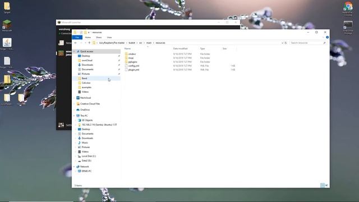Viewport: 359px width, 202px height.
Task: Open recent locations dropdown arrow
Action: 85,43
